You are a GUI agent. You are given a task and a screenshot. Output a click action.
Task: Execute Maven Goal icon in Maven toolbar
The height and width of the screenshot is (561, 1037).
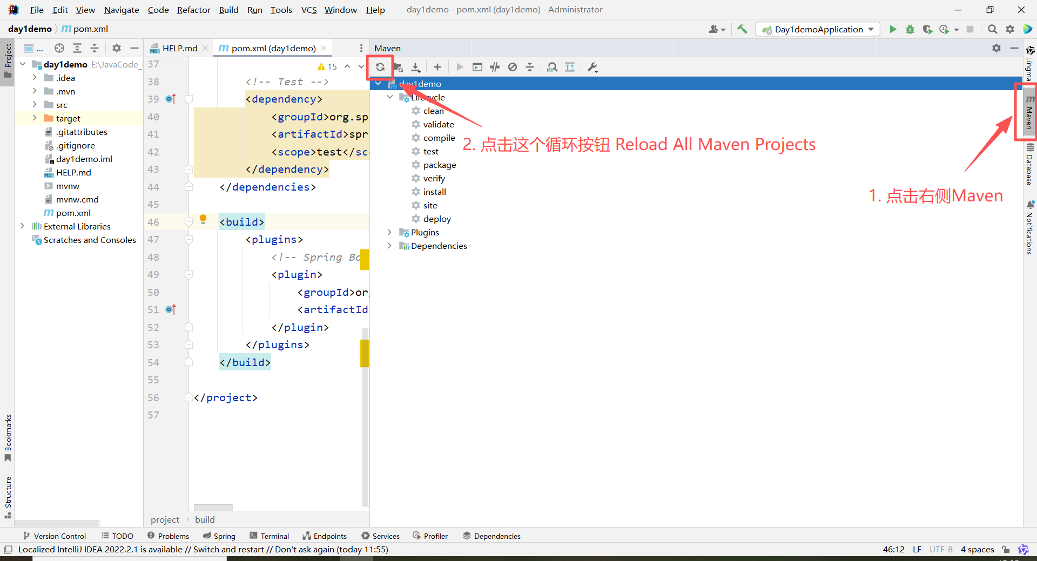pyautogui.click(x=477, y=67)
